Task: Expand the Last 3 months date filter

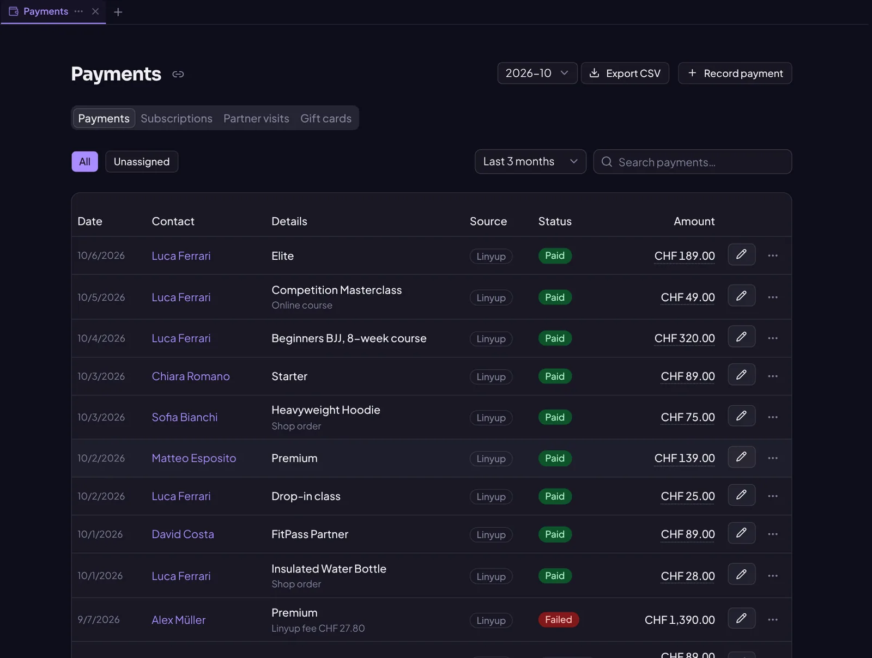Action: [530, 162]
